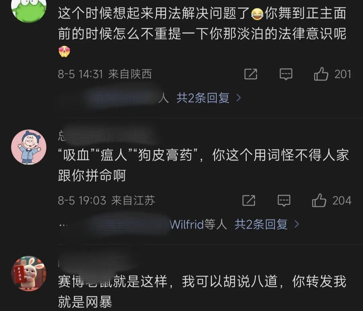
Task: Like the Shaanxi comment with 201 likes
Action: click(321, 74)
